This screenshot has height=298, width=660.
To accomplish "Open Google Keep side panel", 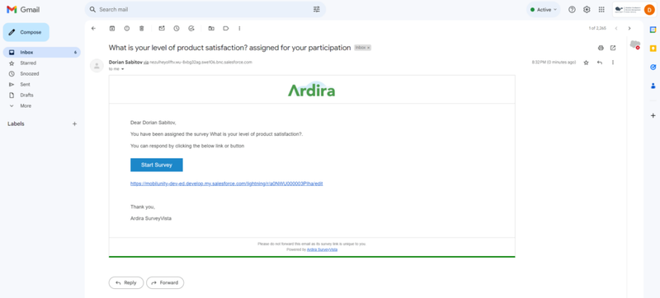I will coord(653,49).
